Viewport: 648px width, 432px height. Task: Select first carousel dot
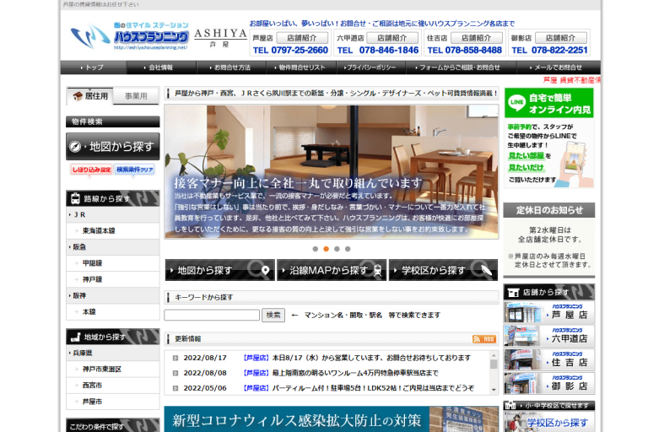pos(316,249)
